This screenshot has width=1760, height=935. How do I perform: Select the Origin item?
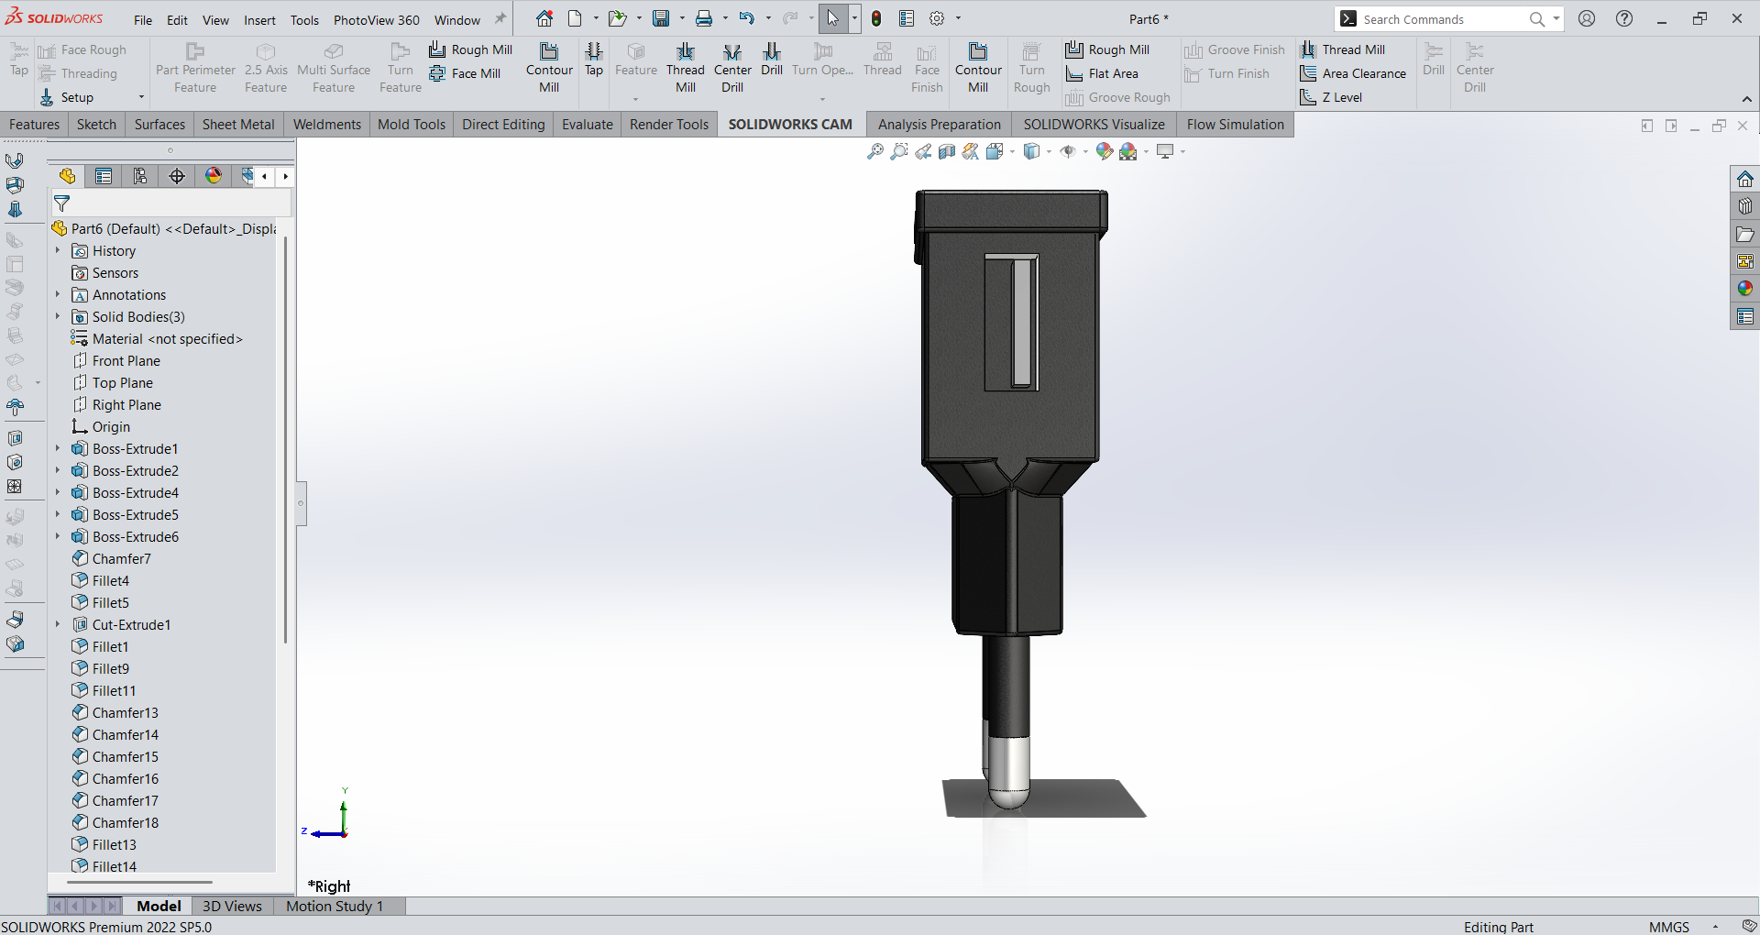tap(101, 426)
